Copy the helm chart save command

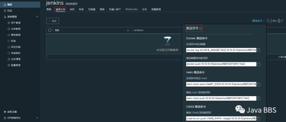(259, 84)
